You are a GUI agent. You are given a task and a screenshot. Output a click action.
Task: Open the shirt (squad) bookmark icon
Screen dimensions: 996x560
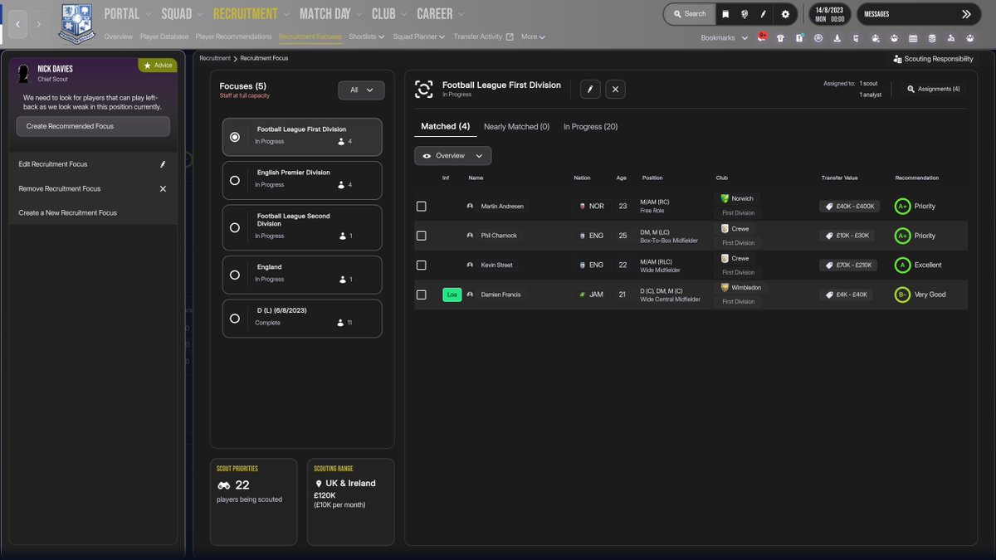point(780,37)
